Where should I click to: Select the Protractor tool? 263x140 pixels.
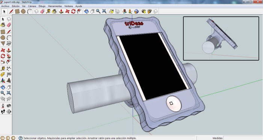(3, 75)
